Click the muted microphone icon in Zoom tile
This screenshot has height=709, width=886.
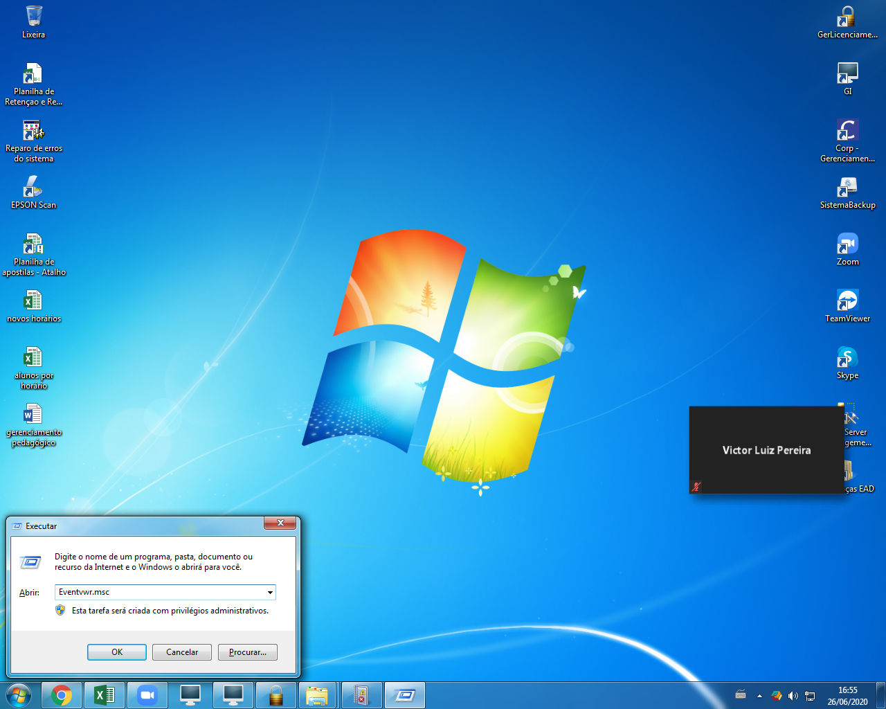point(697,487)
